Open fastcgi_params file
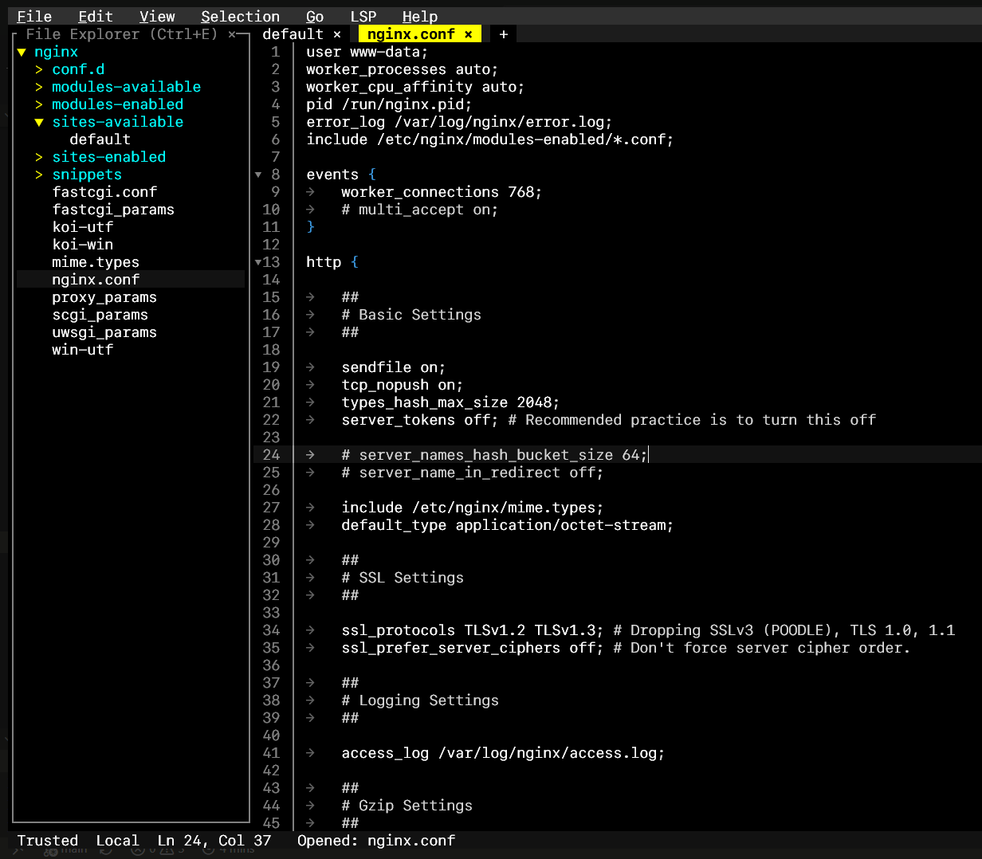982x859 pixels. click(113, 210)
